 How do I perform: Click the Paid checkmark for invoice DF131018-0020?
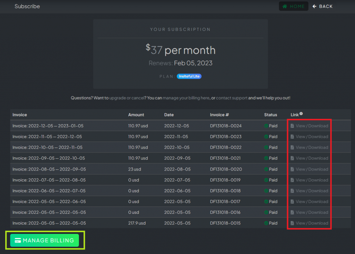click(x=266, y=169)
